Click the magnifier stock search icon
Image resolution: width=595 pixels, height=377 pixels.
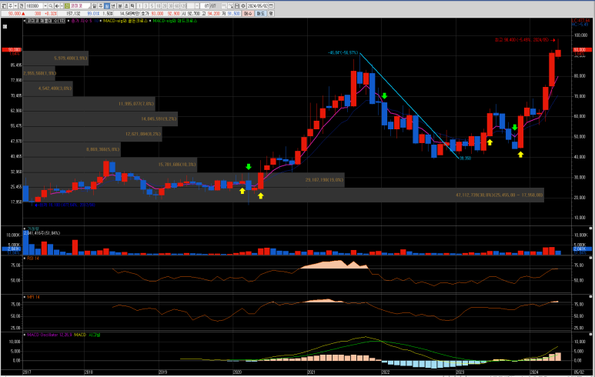(x=51, y=6)
